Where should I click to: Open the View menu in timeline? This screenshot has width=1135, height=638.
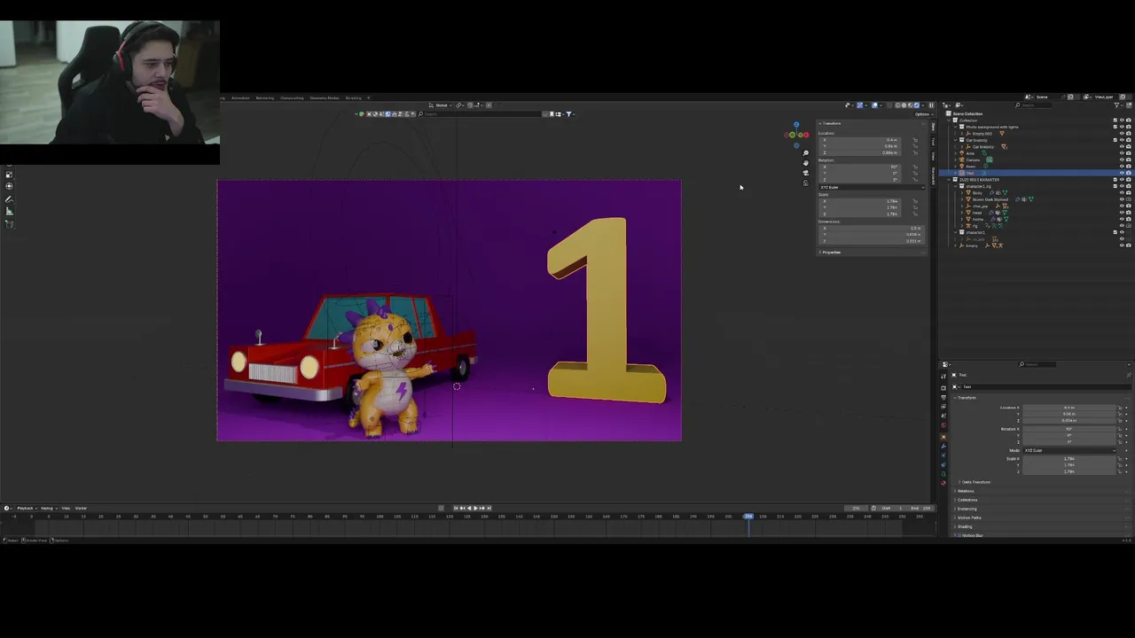[x=66, y=508]
